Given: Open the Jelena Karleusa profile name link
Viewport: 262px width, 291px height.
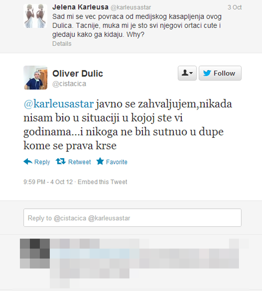Looking at the screenshot, I should coord(80,7).
